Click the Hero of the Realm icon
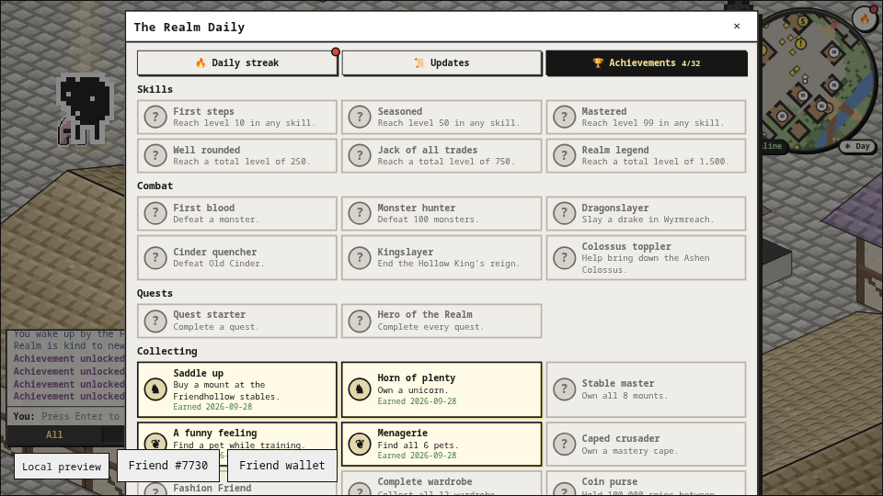883x496 pixels. (360, 321)
